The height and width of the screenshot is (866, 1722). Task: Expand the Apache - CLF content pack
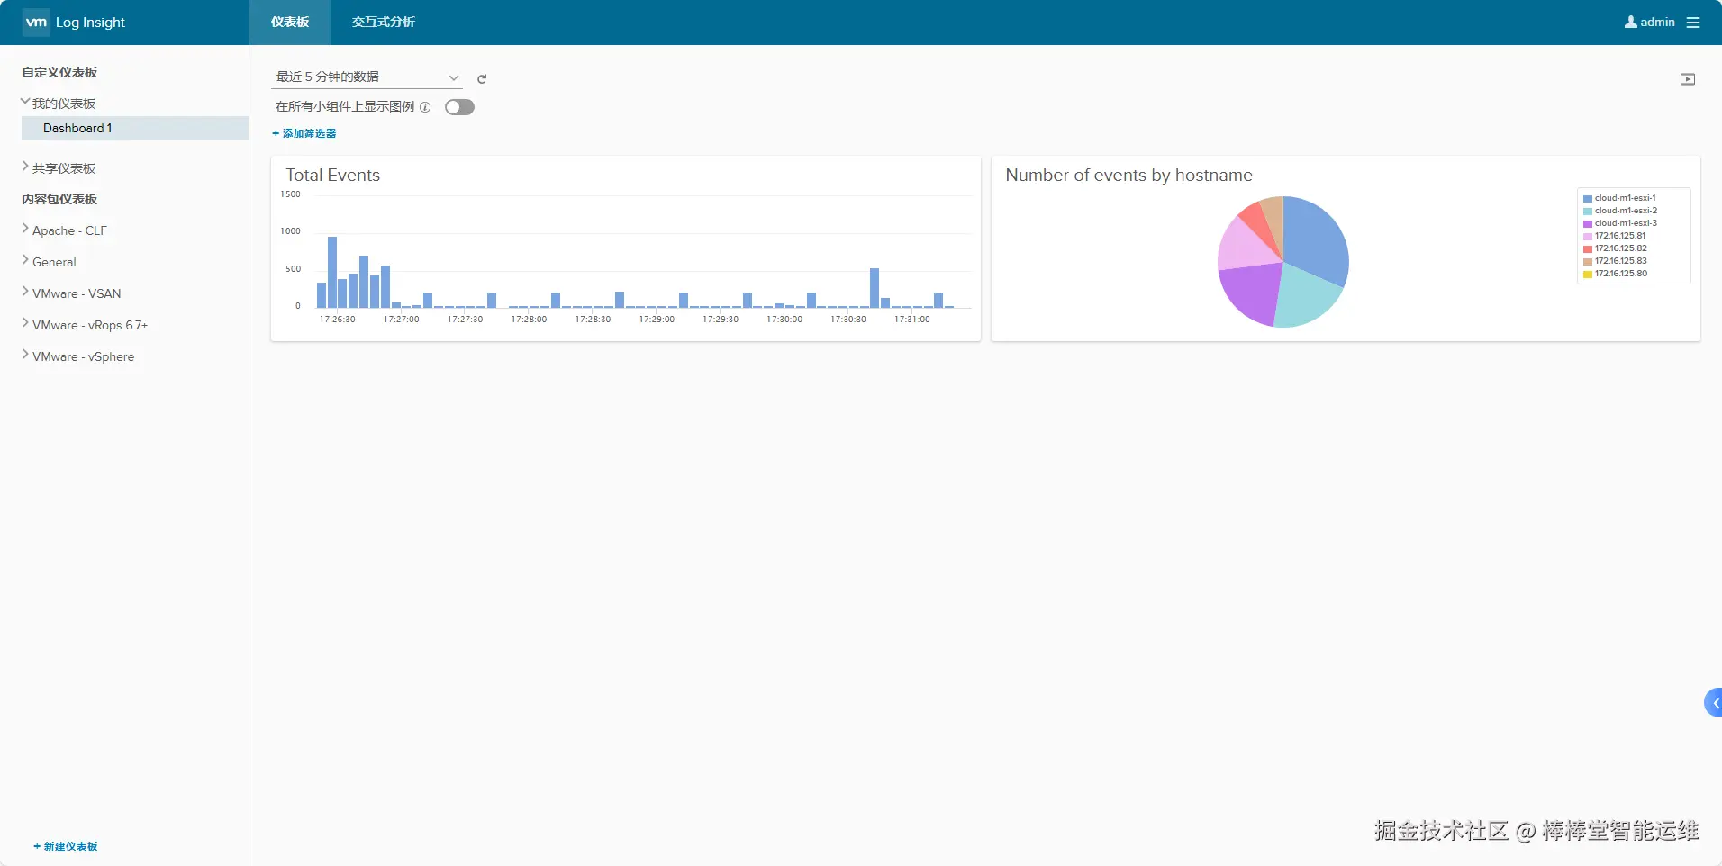pyautogui.click(x=25, y=230)
